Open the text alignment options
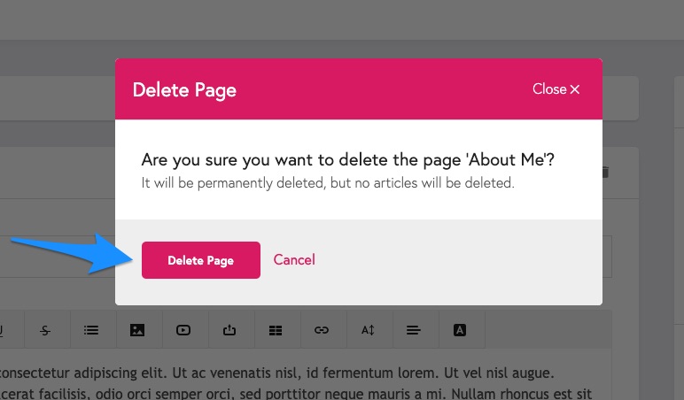 [414, 330]
